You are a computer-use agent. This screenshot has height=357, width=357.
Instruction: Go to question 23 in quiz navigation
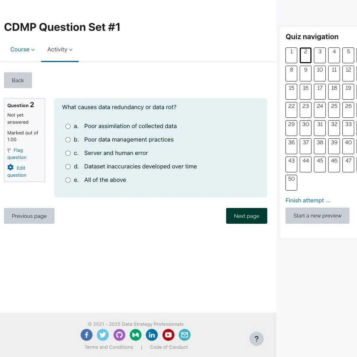305,110
